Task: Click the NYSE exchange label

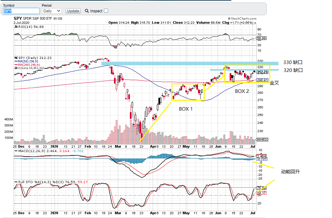Action: [58, 19]
